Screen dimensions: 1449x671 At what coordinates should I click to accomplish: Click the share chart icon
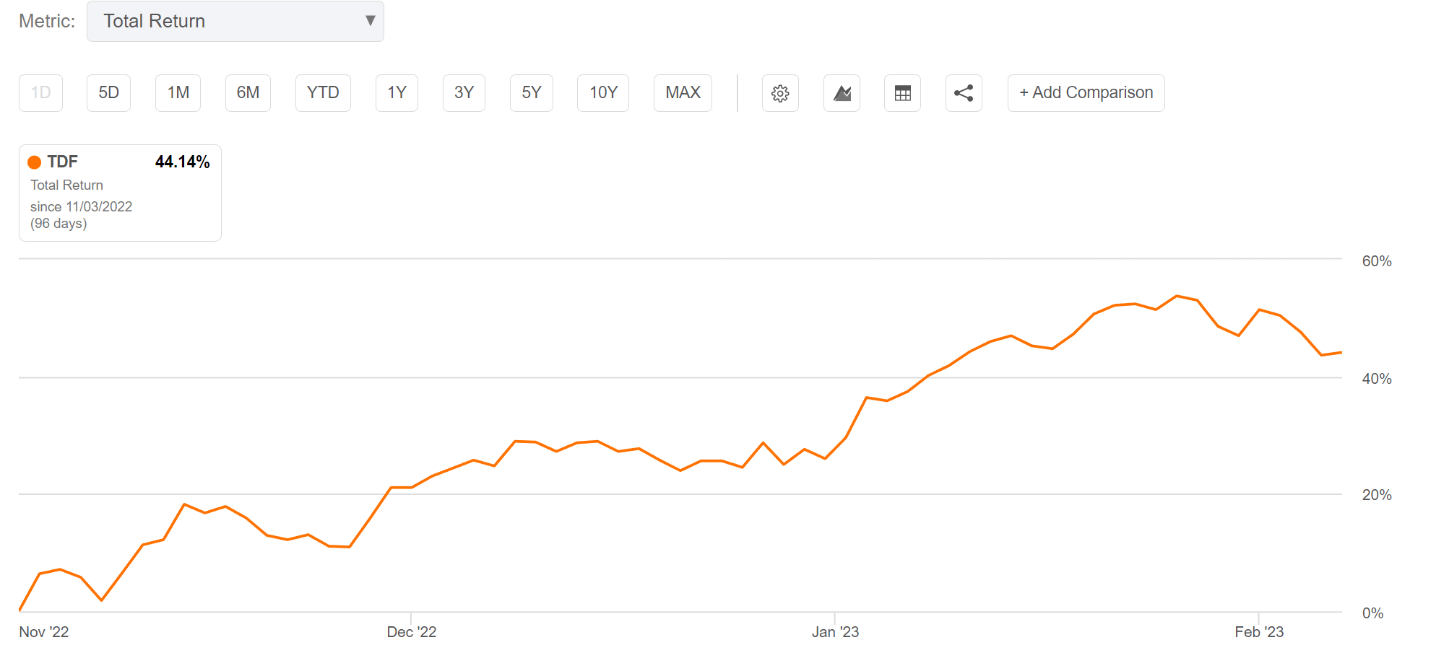(x=964, y=93)
